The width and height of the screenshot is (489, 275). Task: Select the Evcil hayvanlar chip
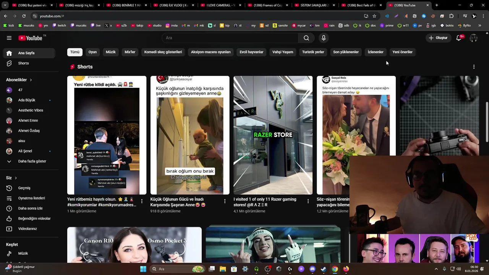pyautogui.click(x=251, y=52)
